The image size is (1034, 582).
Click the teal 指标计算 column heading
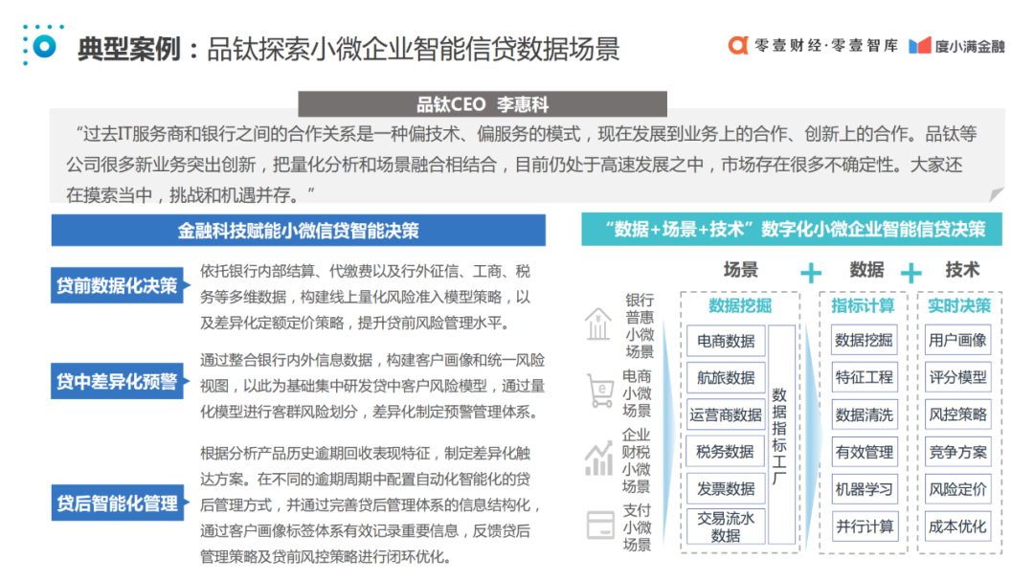(x=864, y=305)
